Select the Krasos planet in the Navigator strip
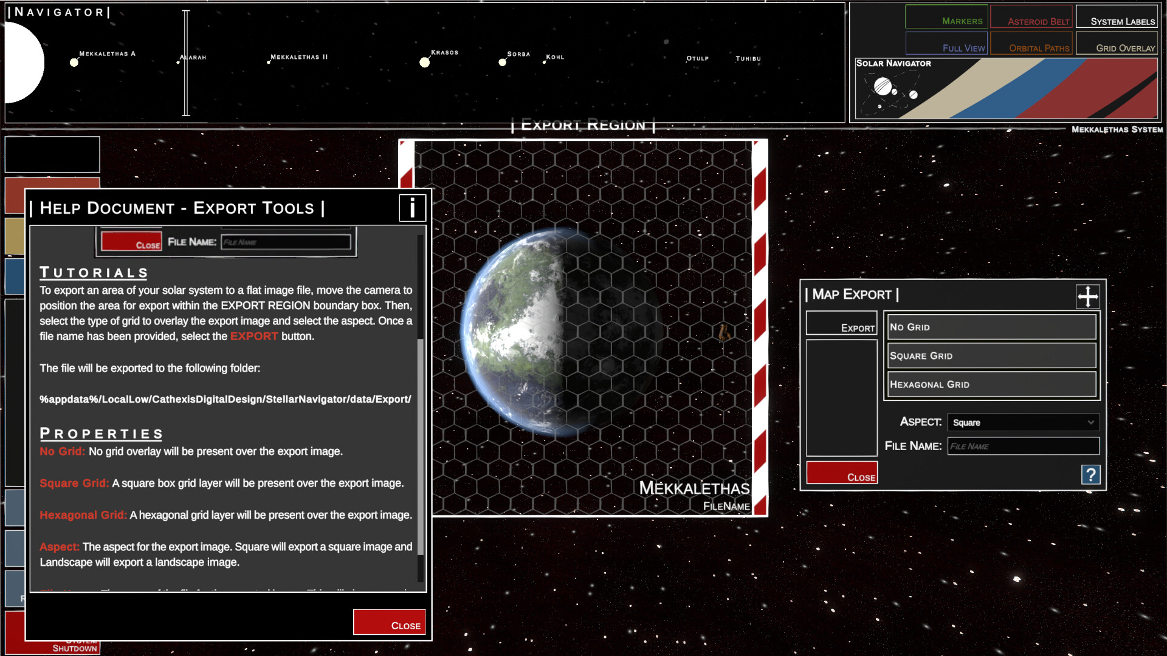1167x656 pixels. [424, 61]
